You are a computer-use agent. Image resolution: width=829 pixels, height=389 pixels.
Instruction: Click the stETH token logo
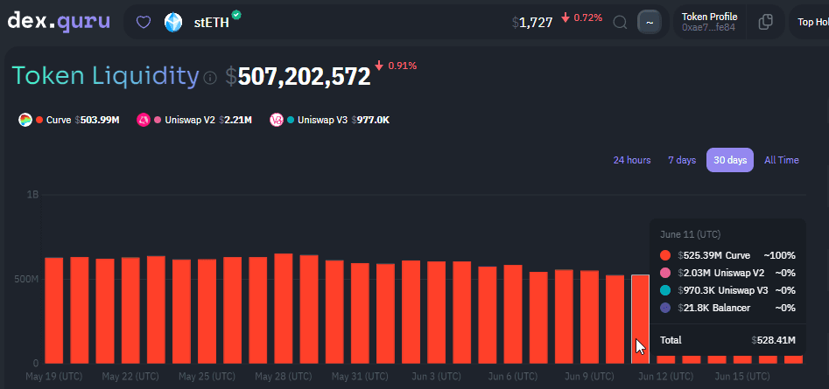173,22
